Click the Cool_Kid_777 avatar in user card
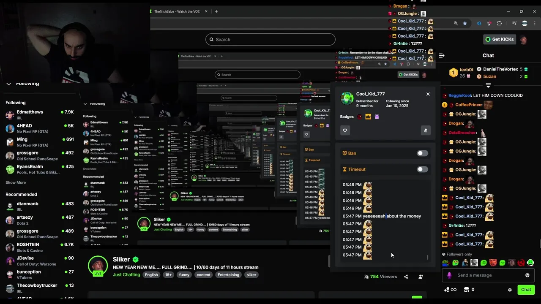Screen dimensions: 541x304 click(347, 98)
